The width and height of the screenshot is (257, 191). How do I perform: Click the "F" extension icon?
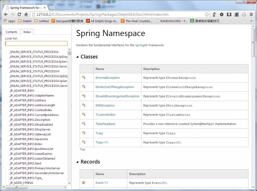[236, 15]
